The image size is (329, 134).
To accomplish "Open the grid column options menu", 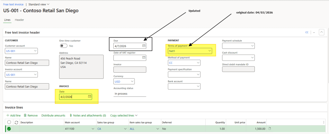I will tap(324, 122).
